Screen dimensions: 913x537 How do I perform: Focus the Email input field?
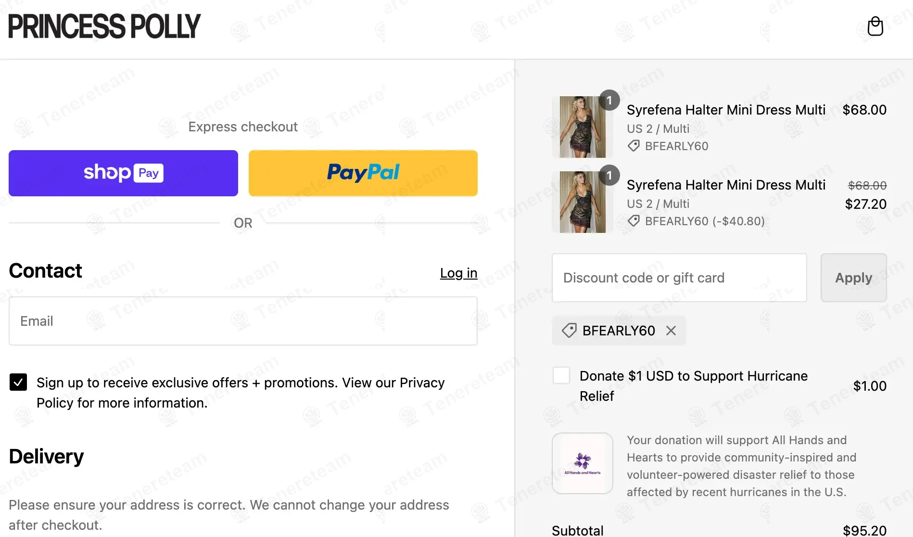(243, 321)
